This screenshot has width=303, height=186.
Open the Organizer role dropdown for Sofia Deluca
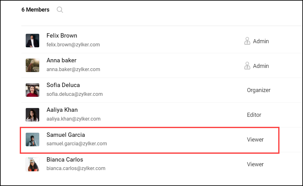258,90
